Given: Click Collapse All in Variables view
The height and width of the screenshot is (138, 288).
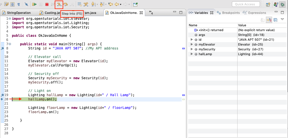Looking at the screenshot, I should [275, 20].
